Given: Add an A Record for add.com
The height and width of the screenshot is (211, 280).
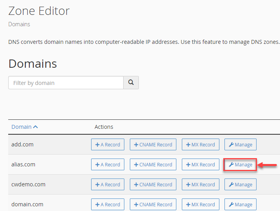Looking at the screenshot, I should (108, 144).
